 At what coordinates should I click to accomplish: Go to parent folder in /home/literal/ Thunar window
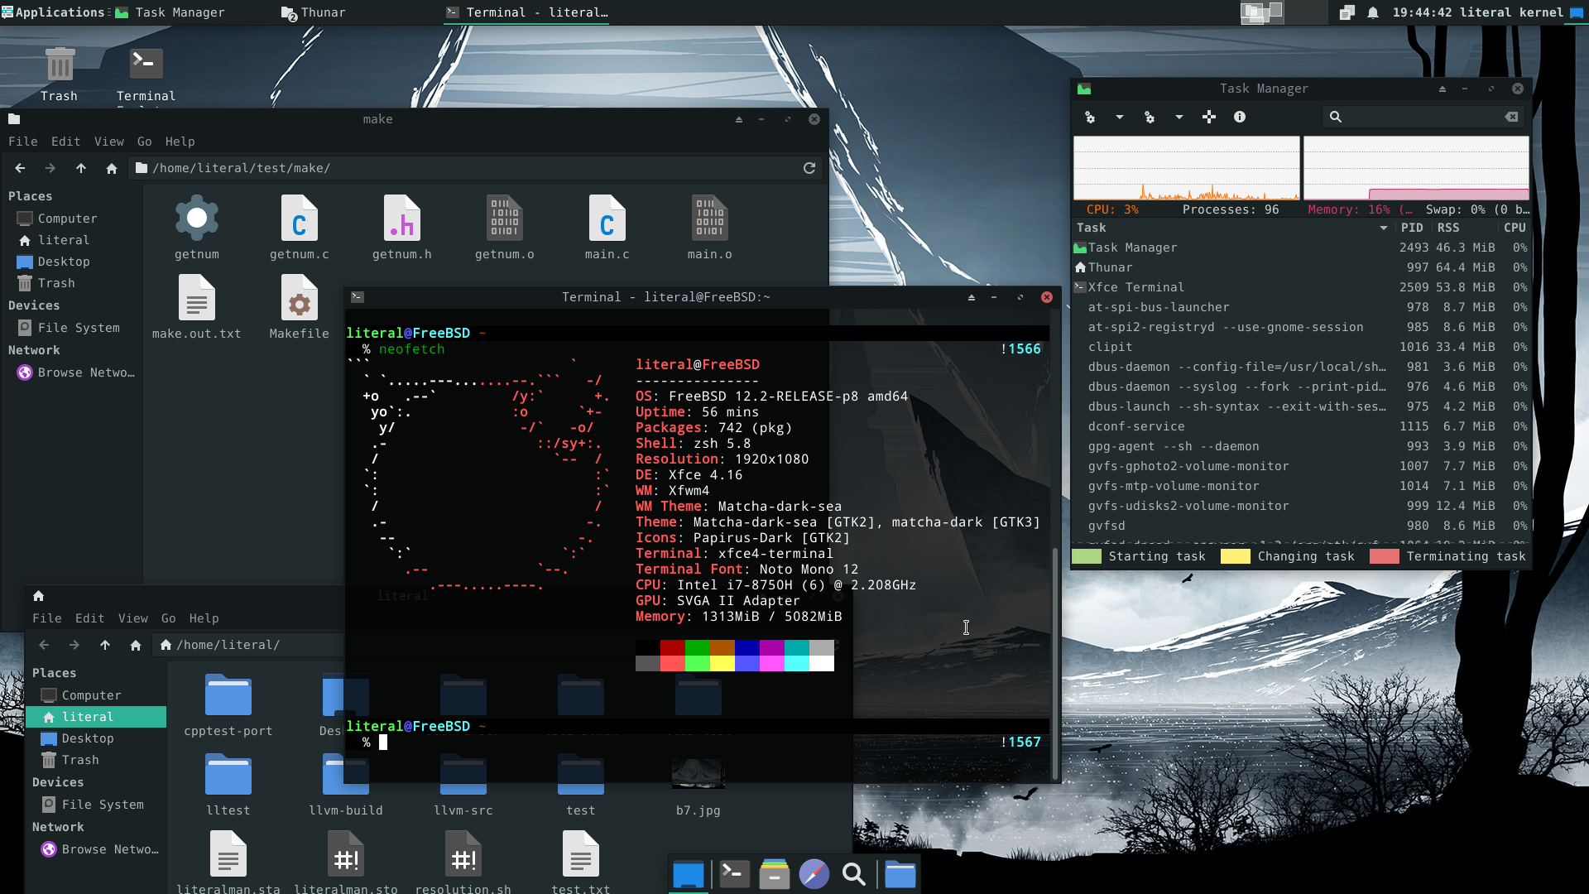coord(105,645)
